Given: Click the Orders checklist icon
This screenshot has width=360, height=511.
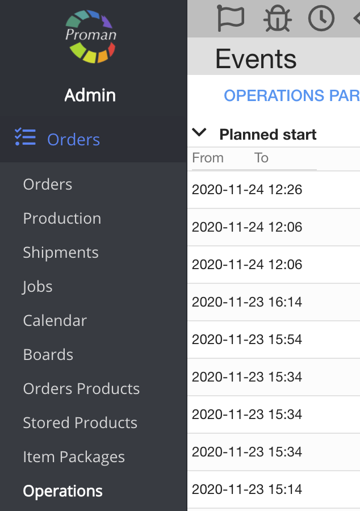Looking at the screenshot, I should pos(25,138).
